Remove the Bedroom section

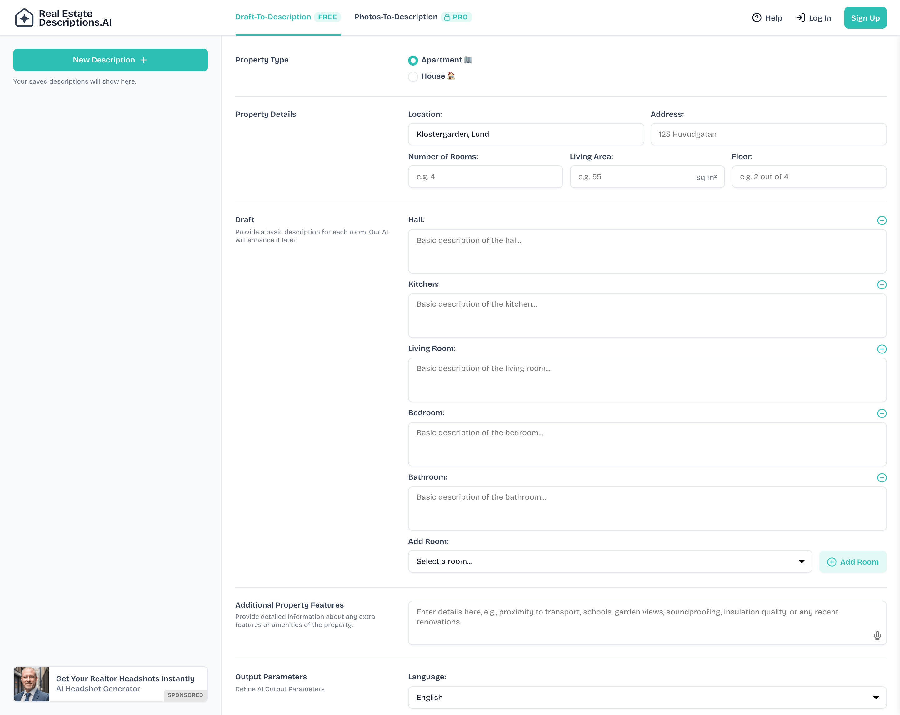coord(881,413)
